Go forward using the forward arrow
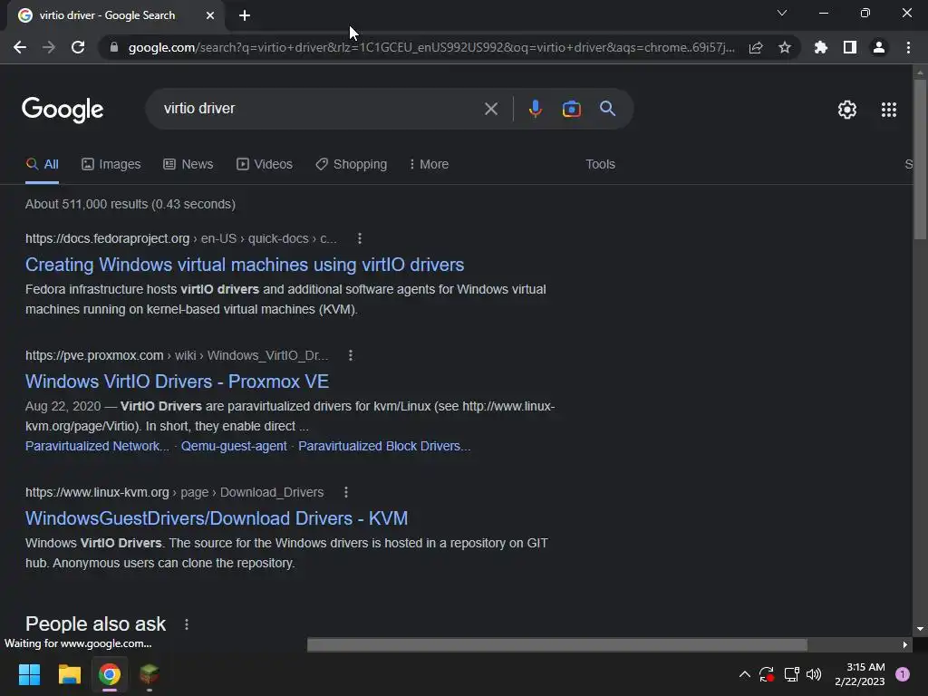928x696 pixels. coord(49,47)
